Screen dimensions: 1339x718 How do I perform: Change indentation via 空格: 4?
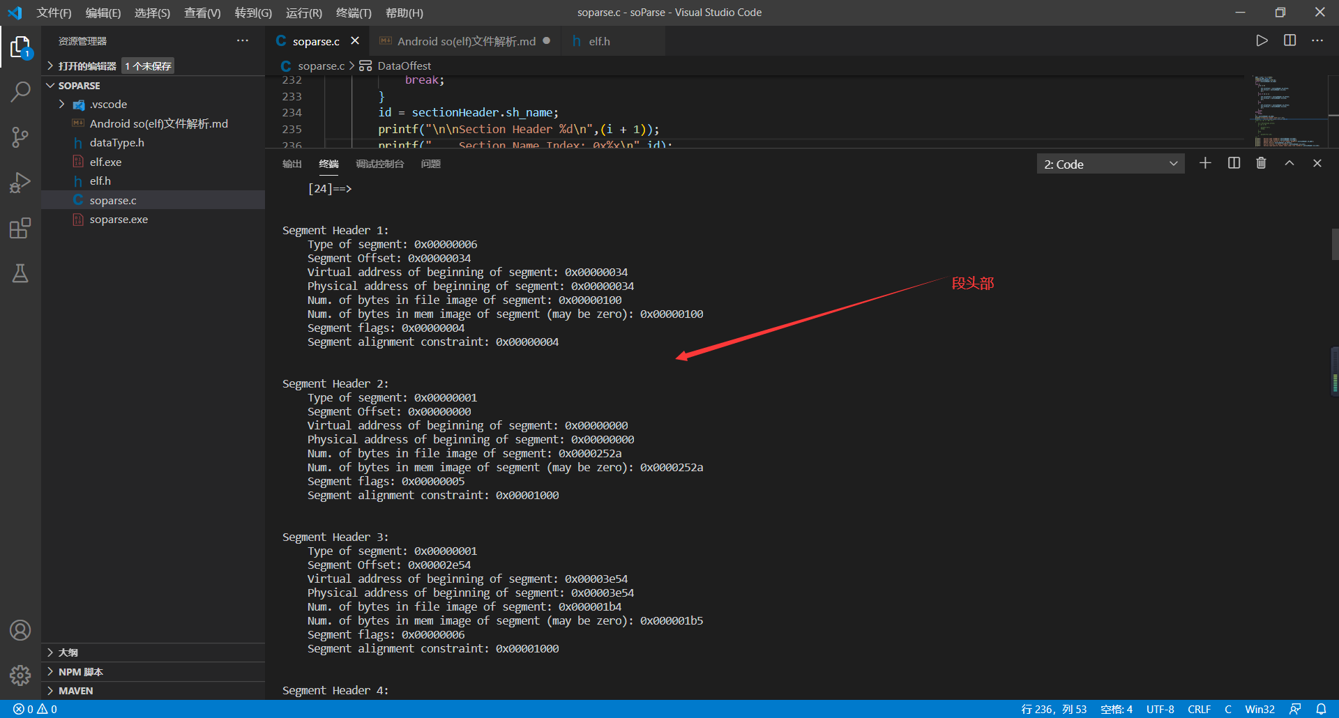pyautogui.click(x=1117, y=709)
